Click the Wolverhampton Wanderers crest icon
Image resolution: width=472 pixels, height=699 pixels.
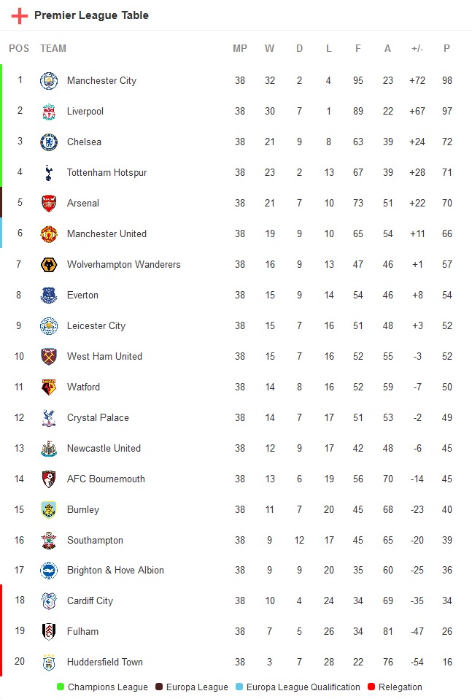coord(49,265)
